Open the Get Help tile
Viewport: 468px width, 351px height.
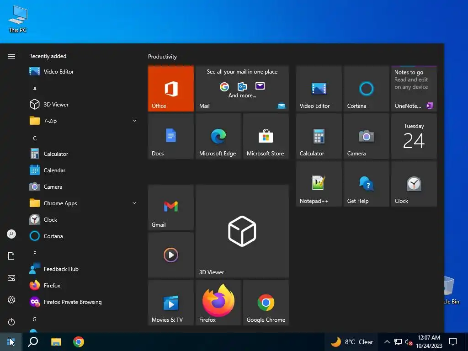click(366, 184)
